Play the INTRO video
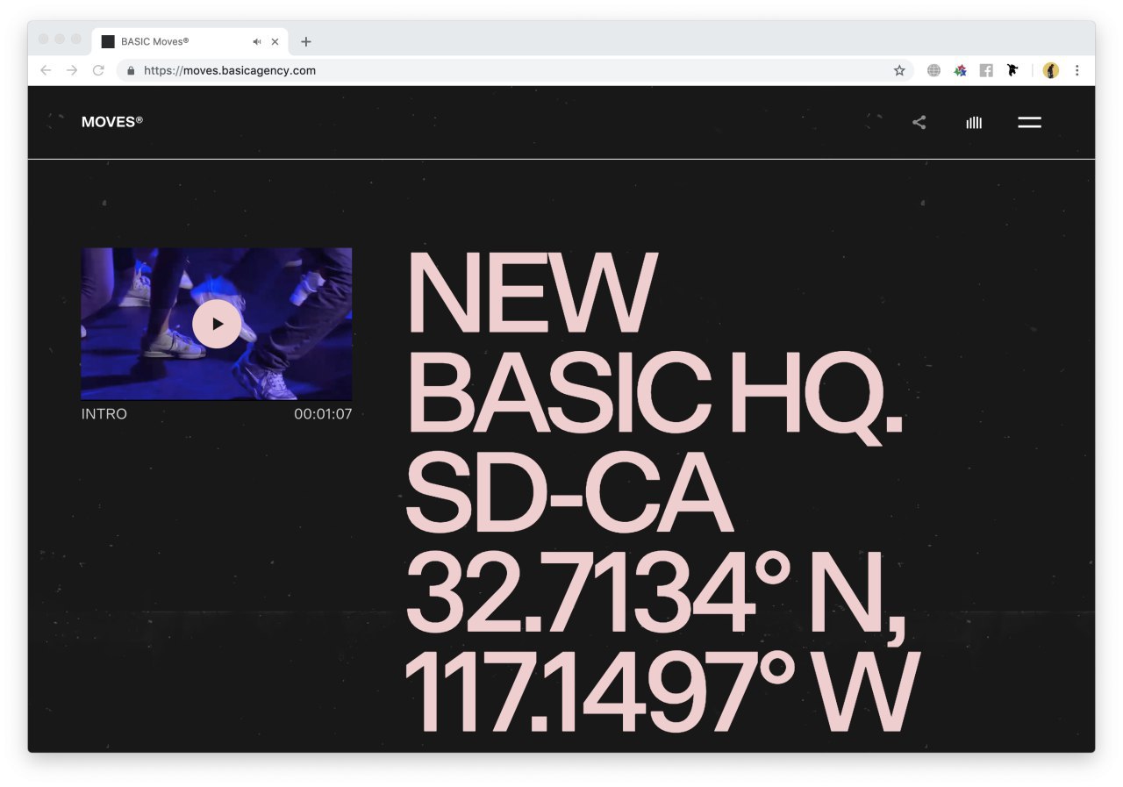This screenshot has height=787, width=1123. pyautogui.click(x=217, y=324)
